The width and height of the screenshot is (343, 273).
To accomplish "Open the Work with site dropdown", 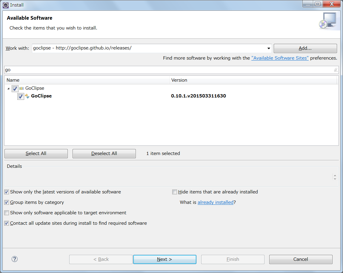I will point(268,48).
